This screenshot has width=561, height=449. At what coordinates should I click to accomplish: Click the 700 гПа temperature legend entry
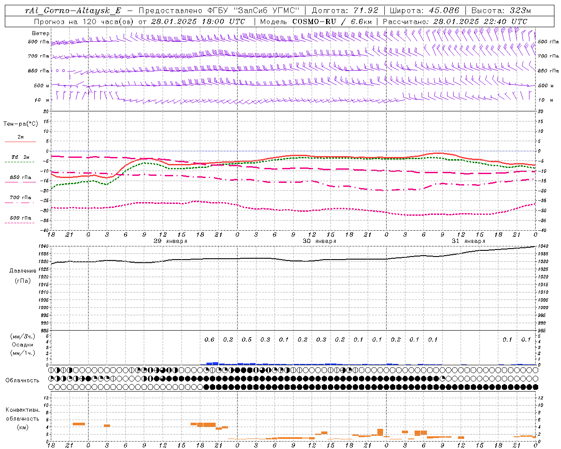pyautogui.click(x=21, y=198)
